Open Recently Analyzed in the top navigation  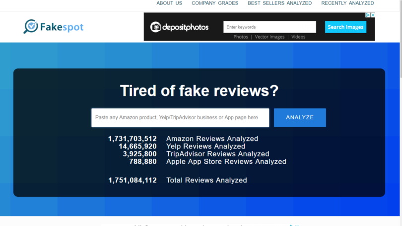click(x=347, y=3)
